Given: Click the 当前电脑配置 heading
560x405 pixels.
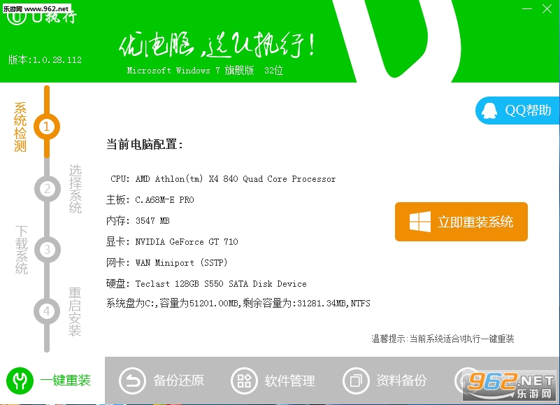Looking at the screenshot, I should pyautogui.click(x=145, y=144).
